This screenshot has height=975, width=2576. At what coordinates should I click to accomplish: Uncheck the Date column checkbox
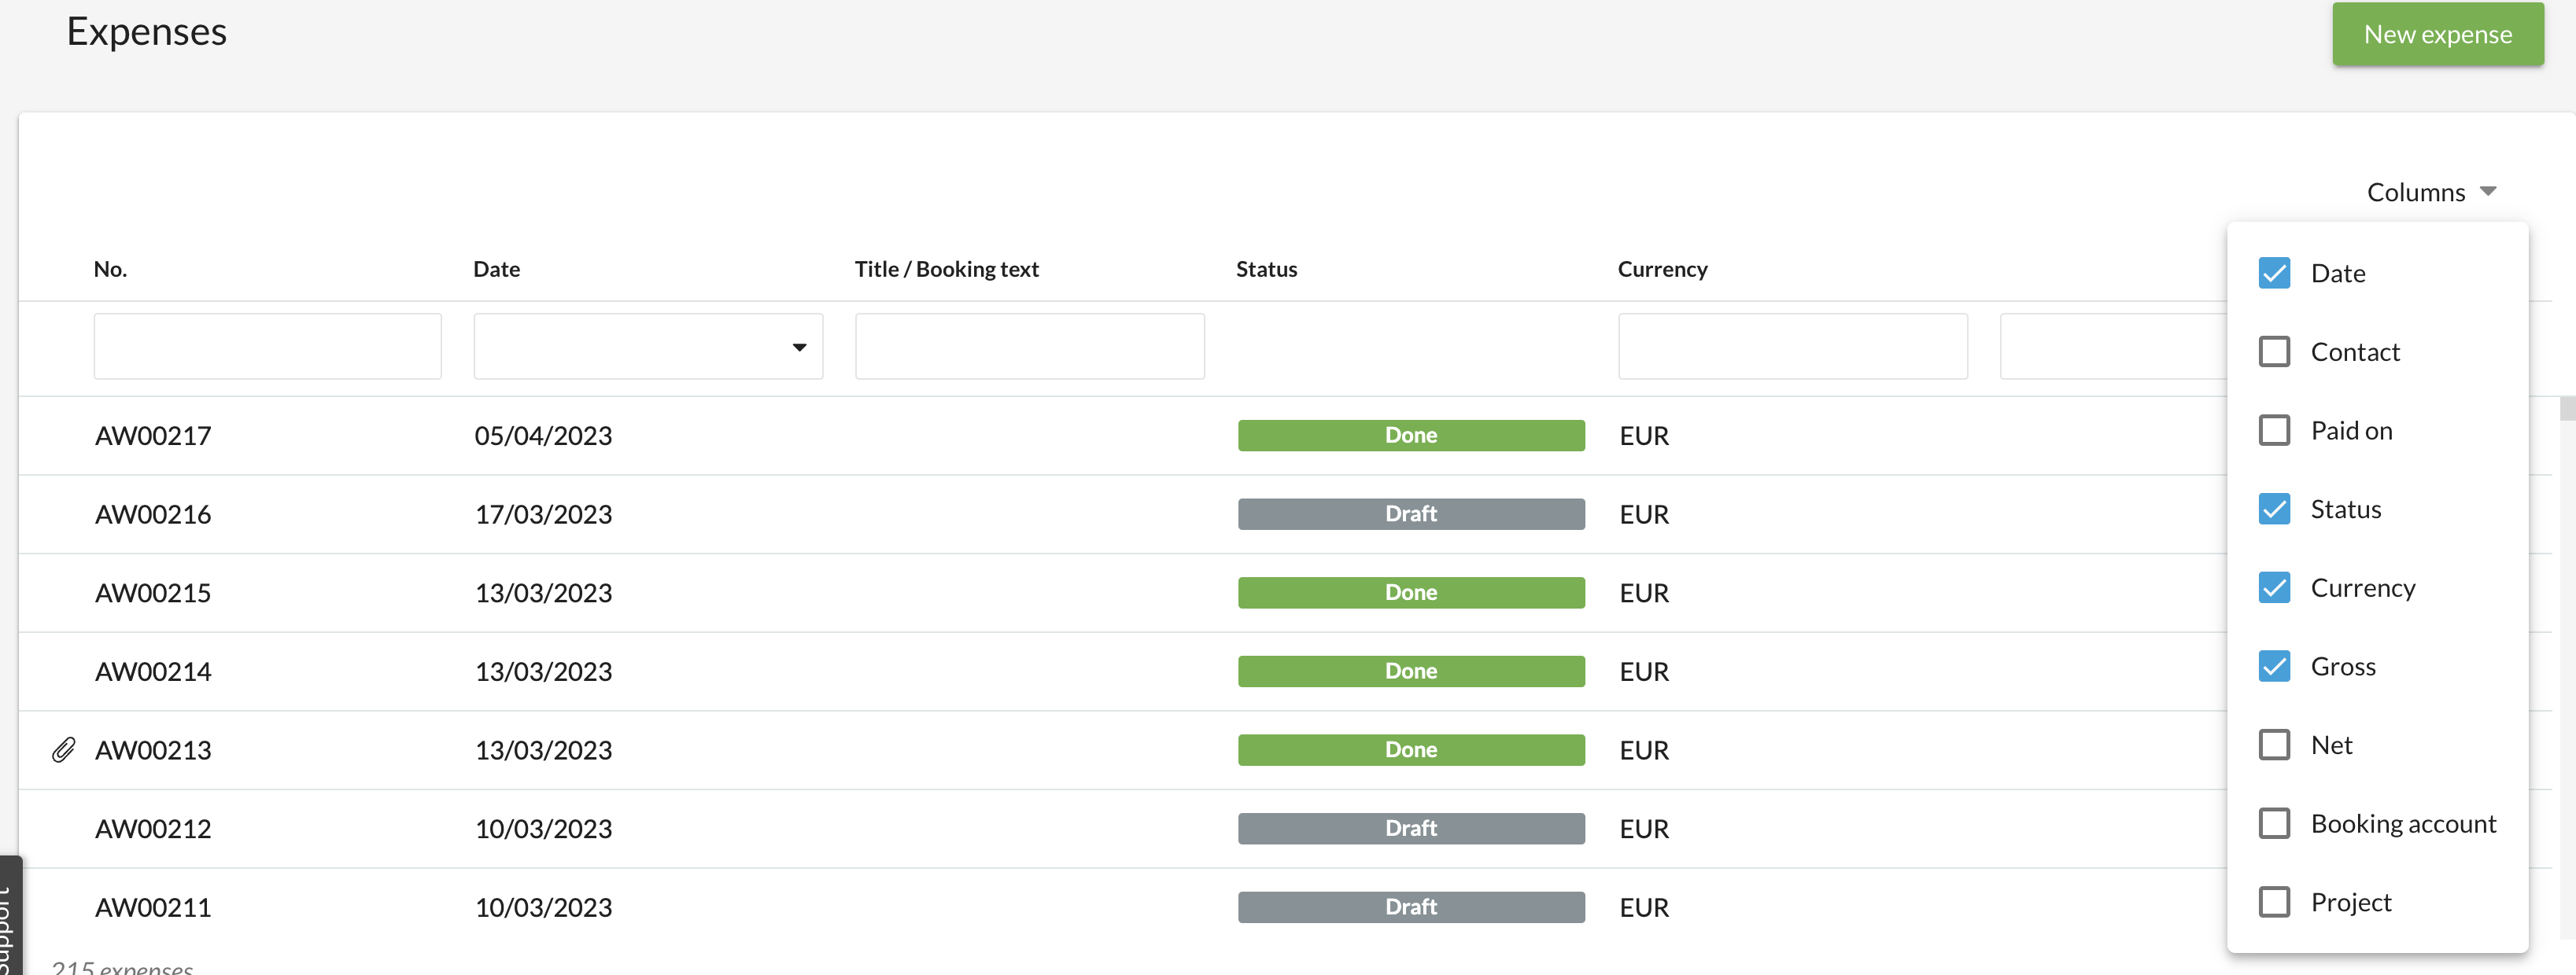tap(2274, 274)
